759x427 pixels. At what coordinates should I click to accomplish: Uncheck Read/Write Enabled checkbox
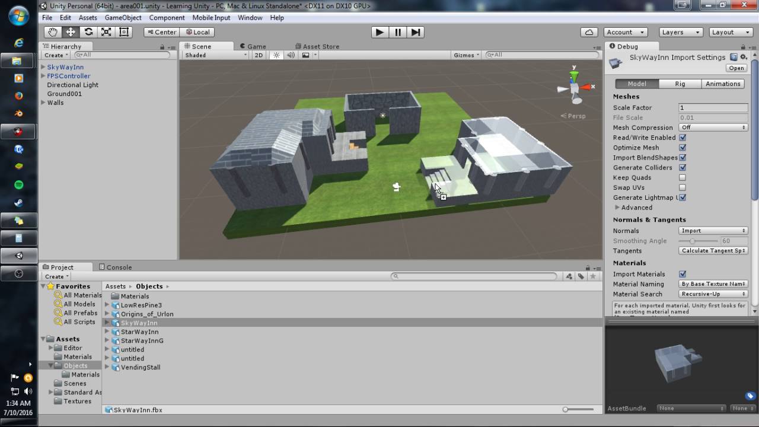[683, 138]
